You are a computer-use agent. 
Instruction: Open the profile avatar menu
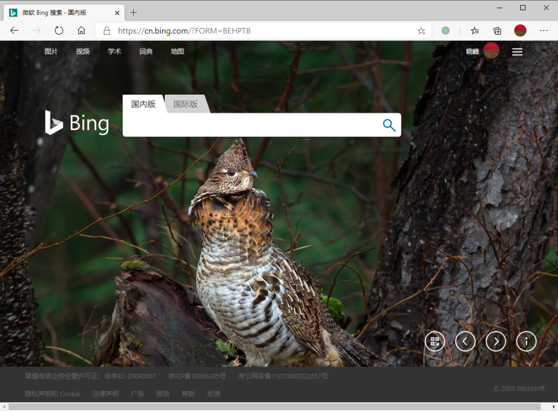pyautogui.click(x=520, y=31)
